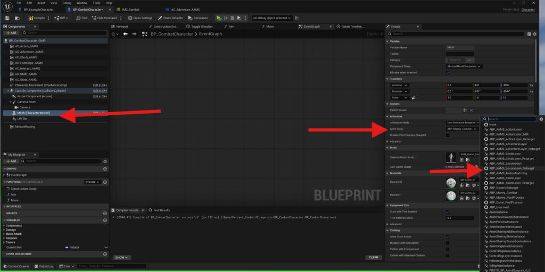Click the Element 0 material thumbnail
Screen dimensions: 545x272
[x=451, y=182]
